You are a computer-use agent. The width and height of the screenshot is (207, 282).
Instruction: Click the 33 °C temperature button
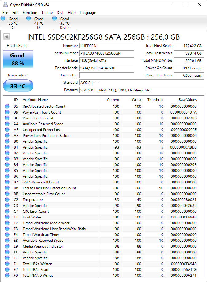tap(18, 86)
